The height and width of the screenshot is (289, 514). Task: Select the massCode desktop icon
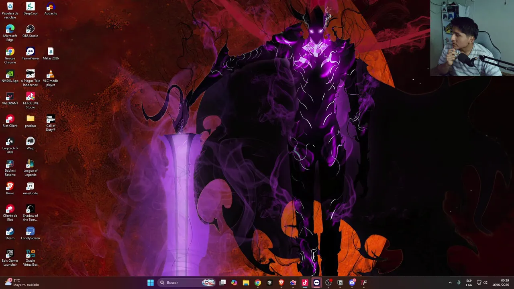[x=31, y=189]
